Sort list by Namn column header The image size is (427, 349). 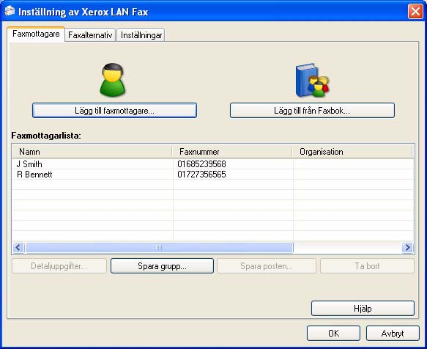pyautogui.click(x=92, y=152)
